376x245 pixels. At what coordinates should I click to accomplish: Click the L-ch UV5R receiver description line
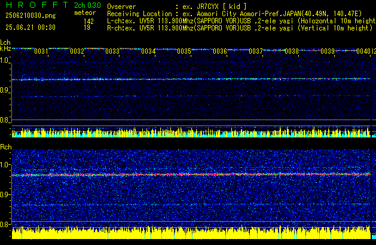point(242,21)
